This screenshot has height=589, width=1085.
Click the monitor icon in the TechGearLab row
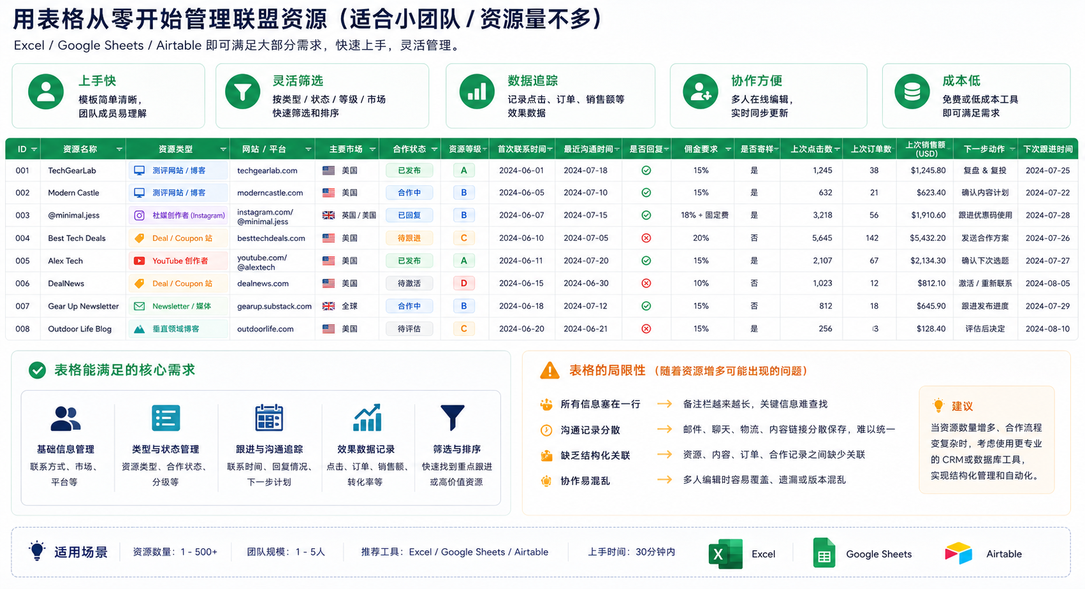(x=139, y=171)
